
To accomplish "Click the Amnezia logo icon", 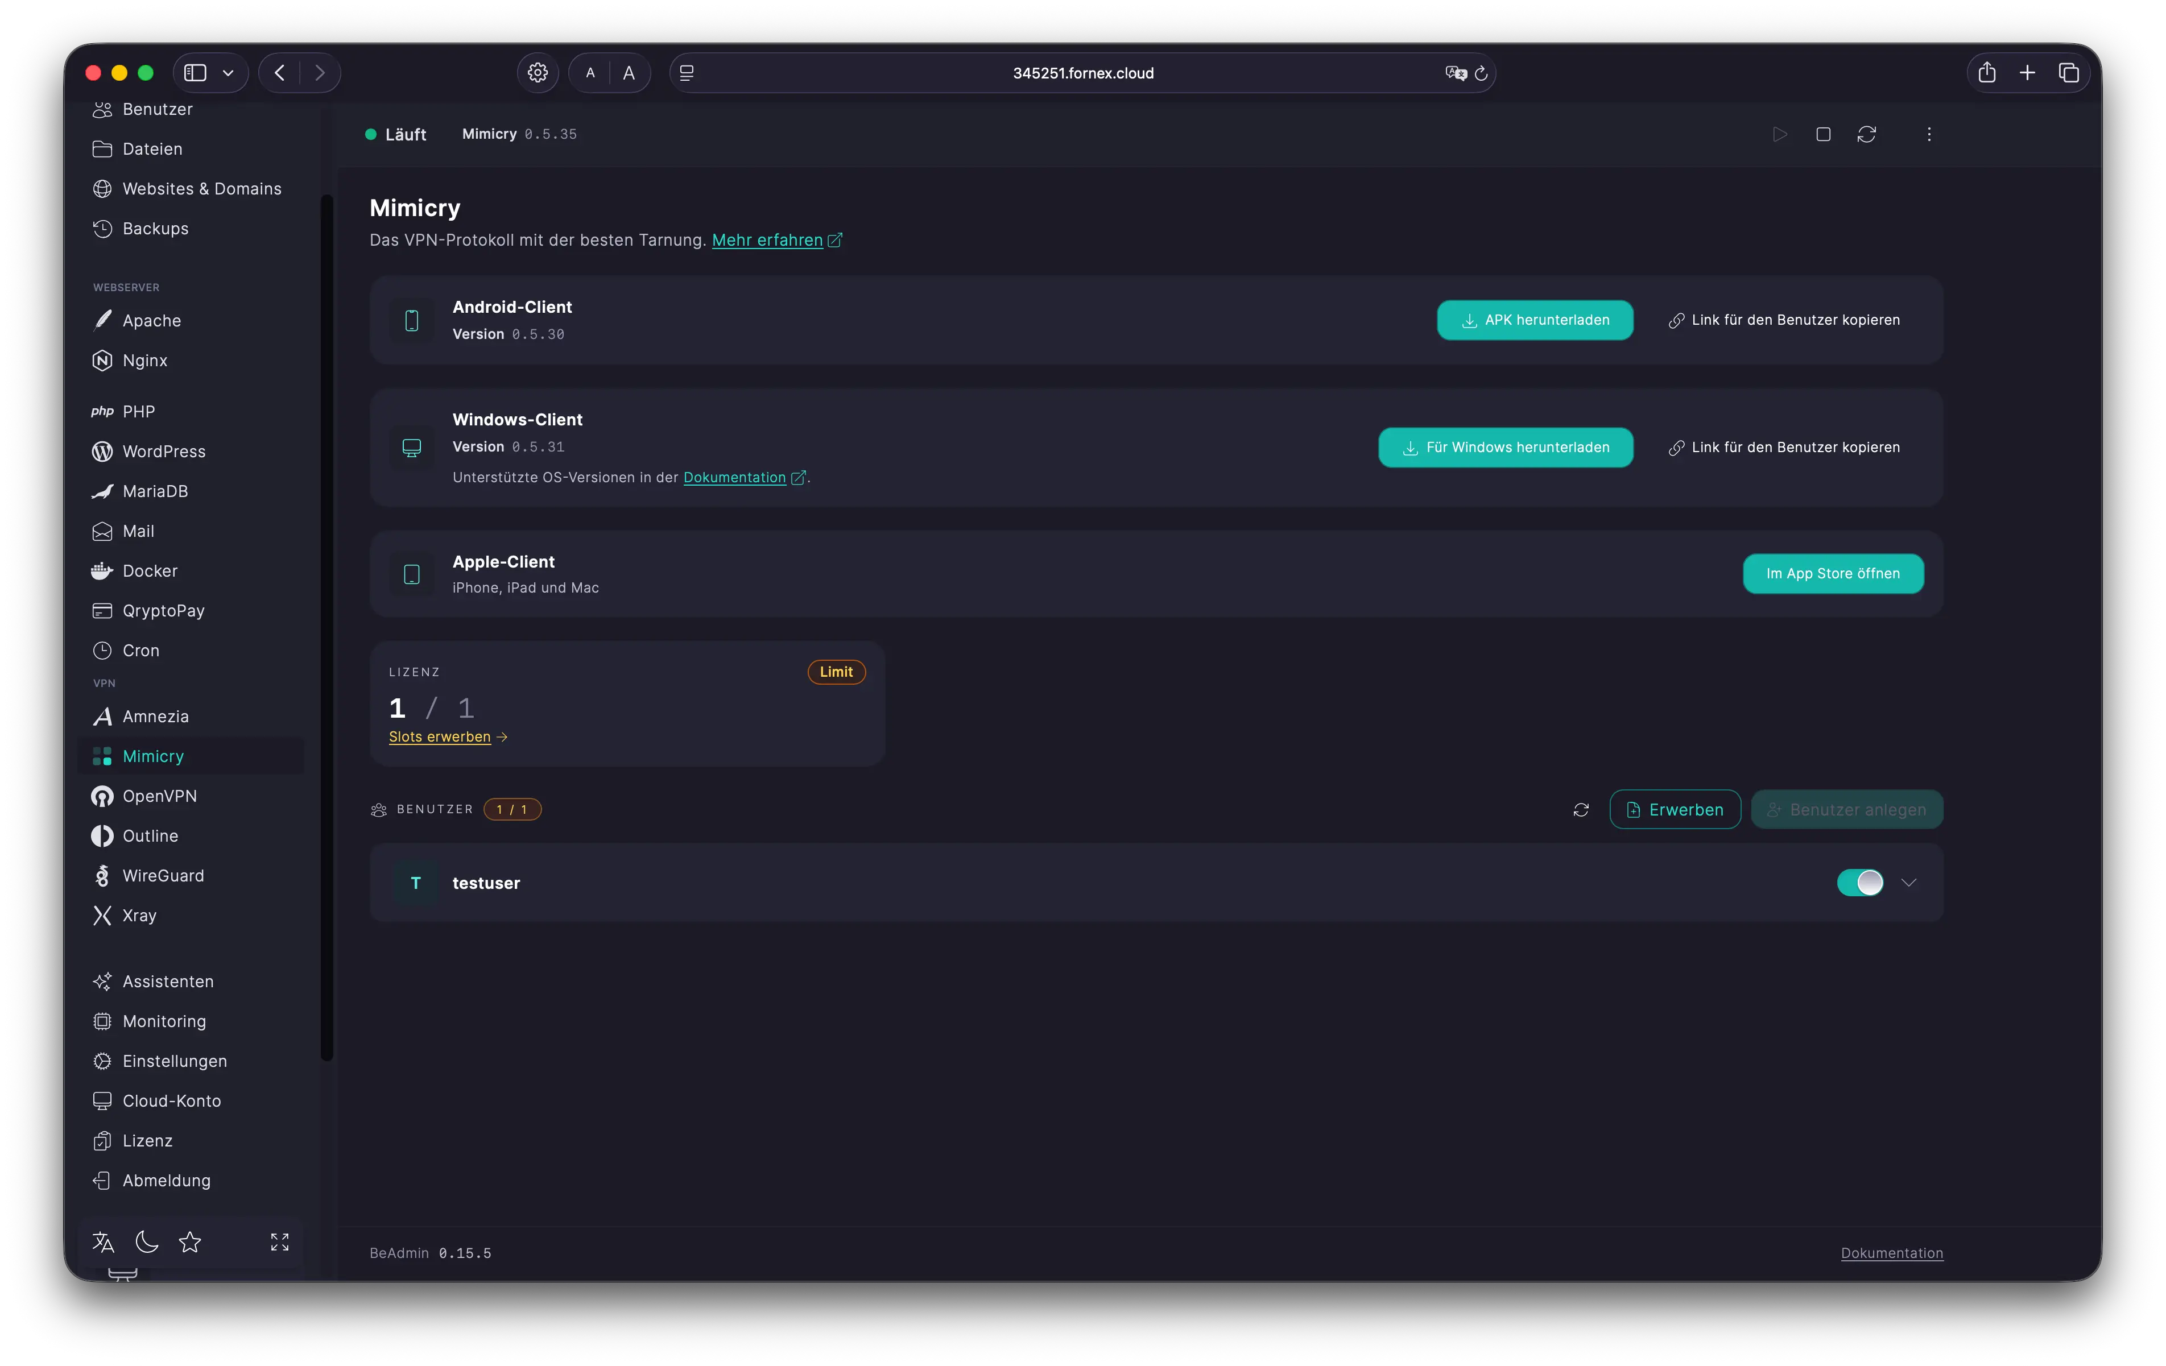I will (102, 717).
